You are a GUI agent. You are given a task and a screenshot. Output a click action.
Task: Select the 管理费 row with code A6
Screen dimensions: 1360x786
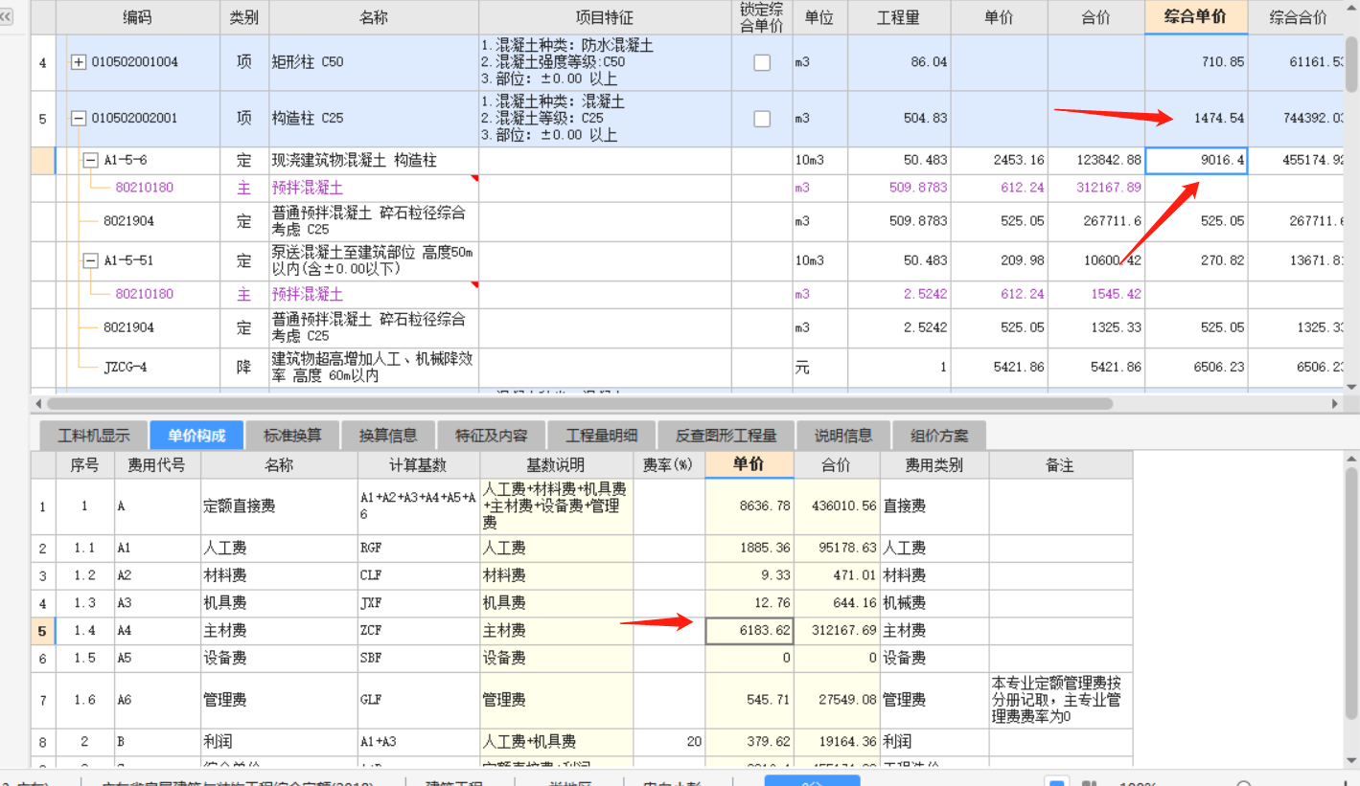pyautogui.click(x=279, y=700)
